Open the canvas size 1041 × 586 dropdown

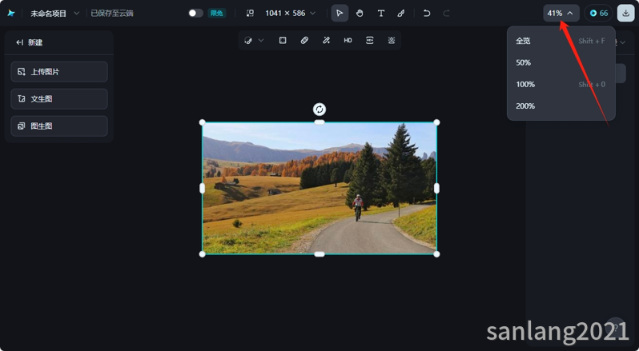click(x=280, y=14)
